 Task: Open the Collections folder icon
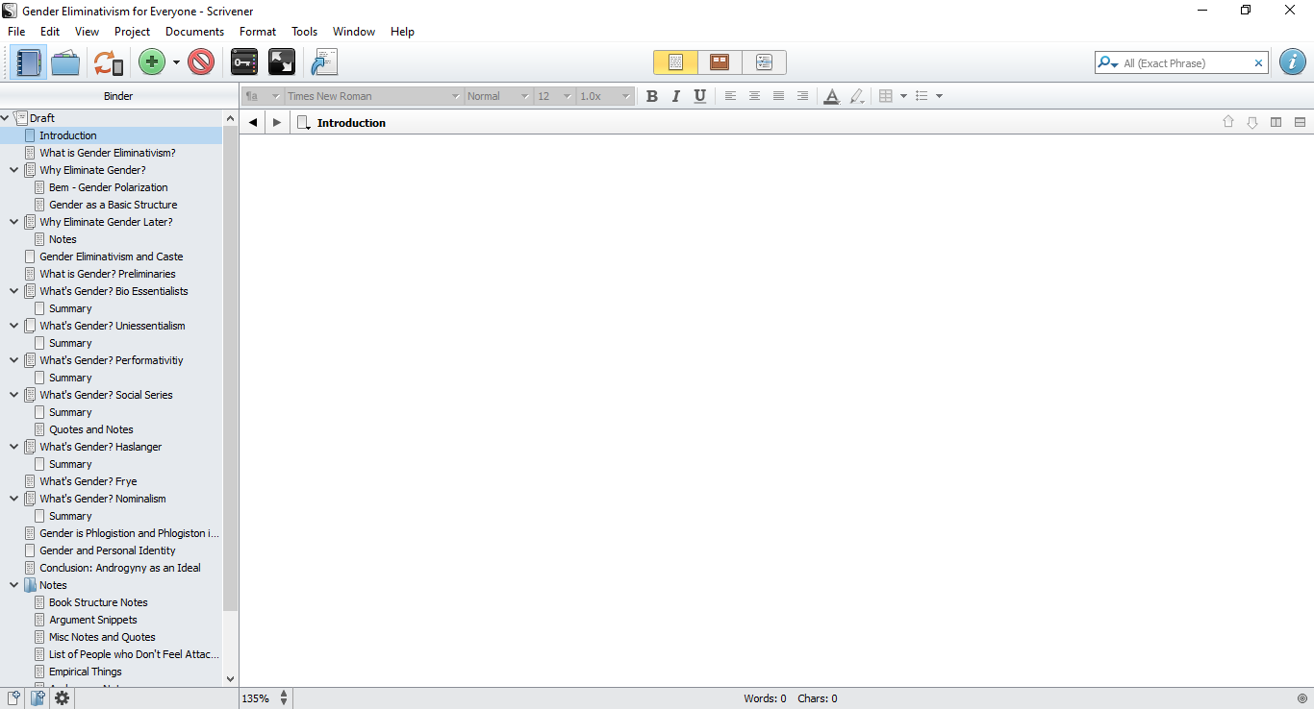(65, 63)
